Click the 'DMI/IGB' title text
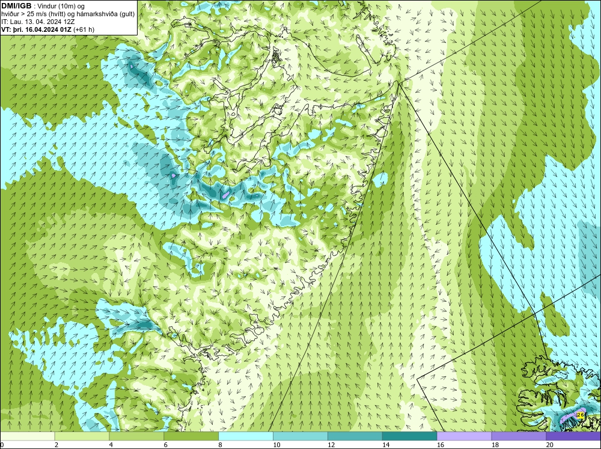Viewport: 601px width, 449px height. click(x=16, y=6)
